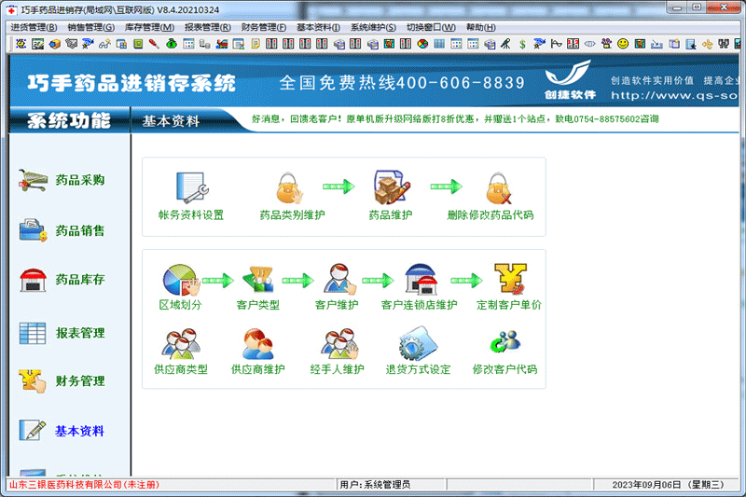The height and width of the screenshot is (497, 746).
Task: Click the green safe toolbar icon
Action: (138, 44)
